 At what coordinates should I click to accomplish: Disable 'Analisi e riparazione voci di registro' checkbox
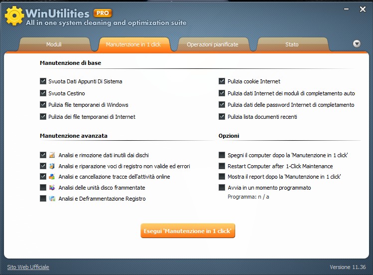pos(43,166)
